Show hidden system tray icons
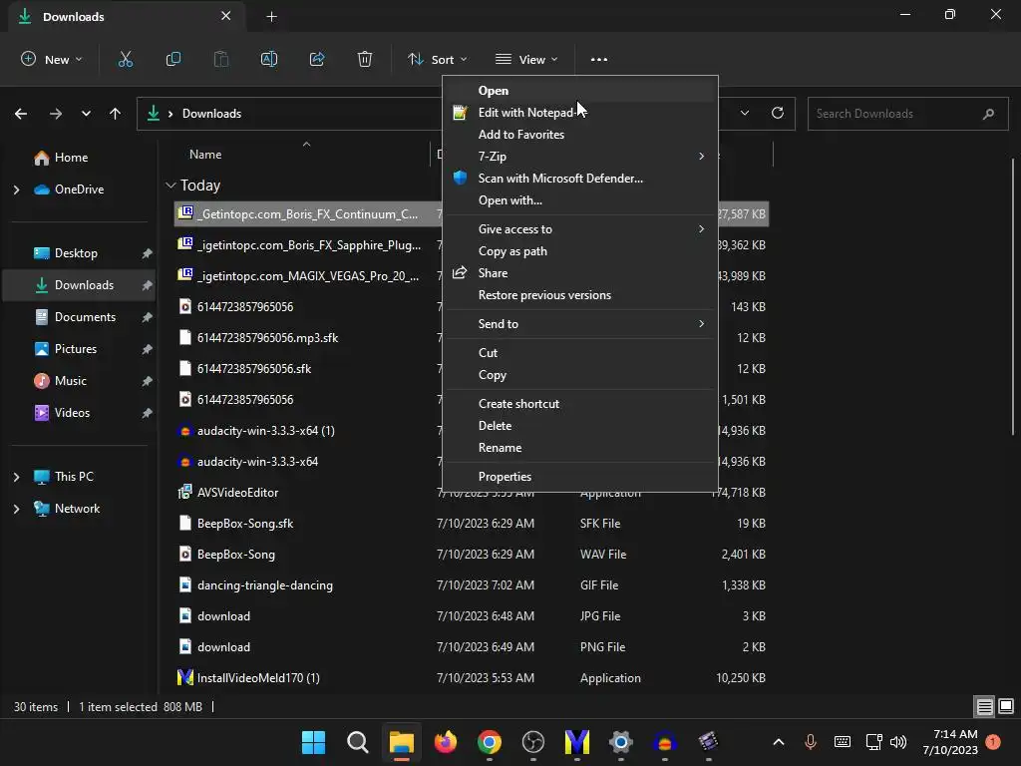The width and height of the screenshot is (1021, 766). (778, 742)
